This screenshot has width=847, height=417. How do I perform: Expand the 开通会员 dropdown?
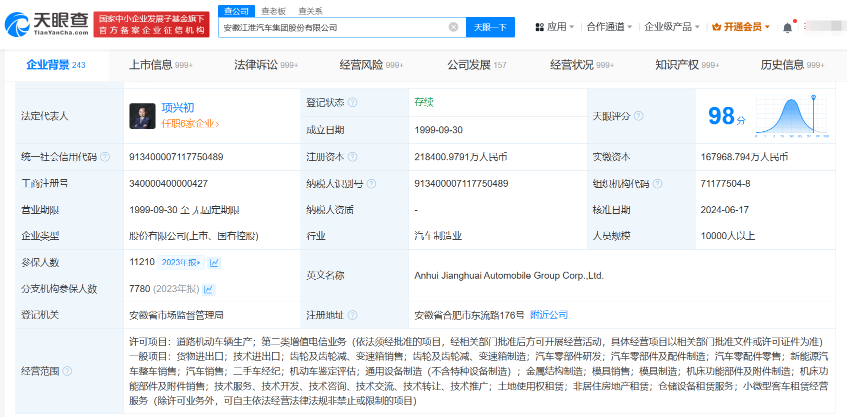767,27
